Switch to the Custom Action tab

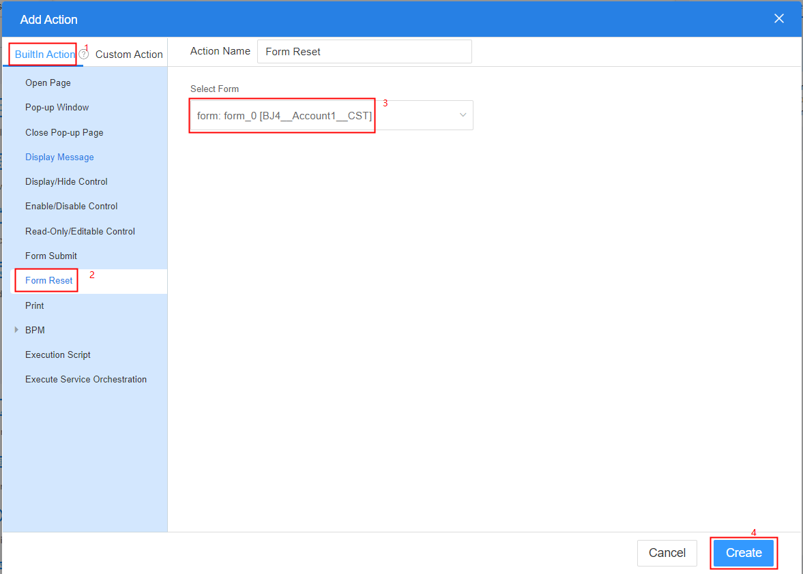pyautogui.click(x=129, y=55)
